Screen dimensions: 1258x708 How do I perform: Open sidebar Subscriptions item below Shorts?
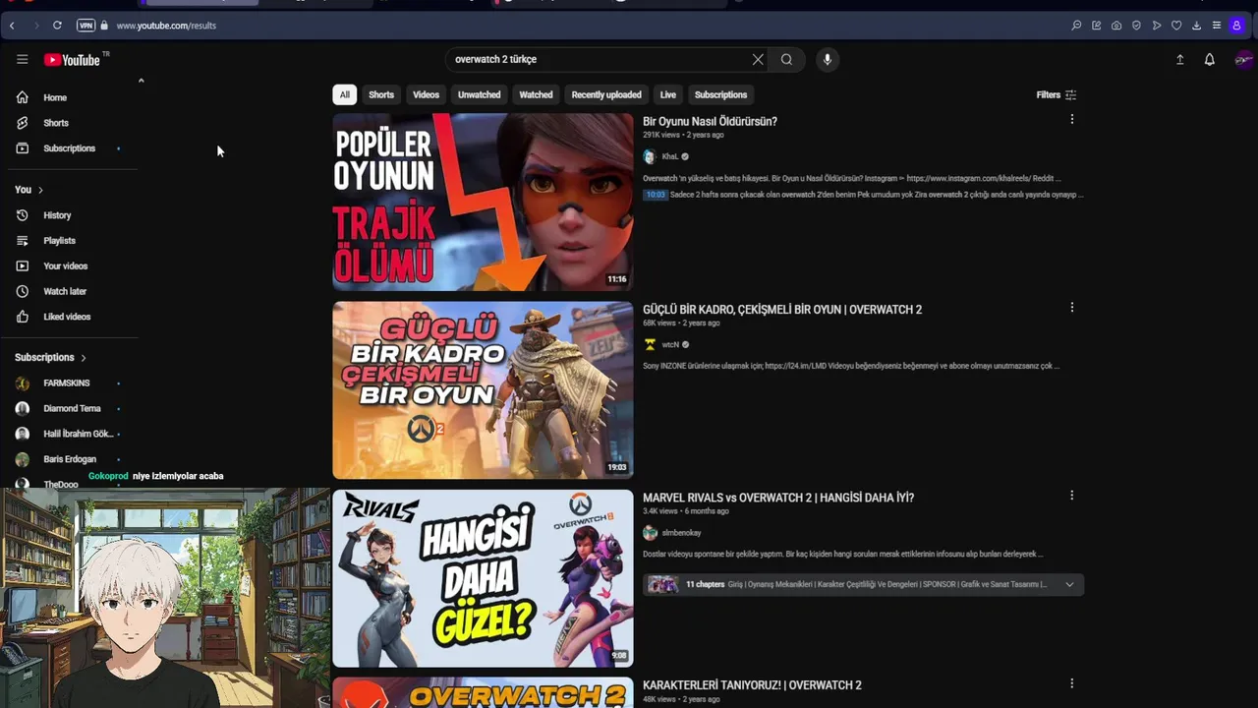tap(69, 148)
